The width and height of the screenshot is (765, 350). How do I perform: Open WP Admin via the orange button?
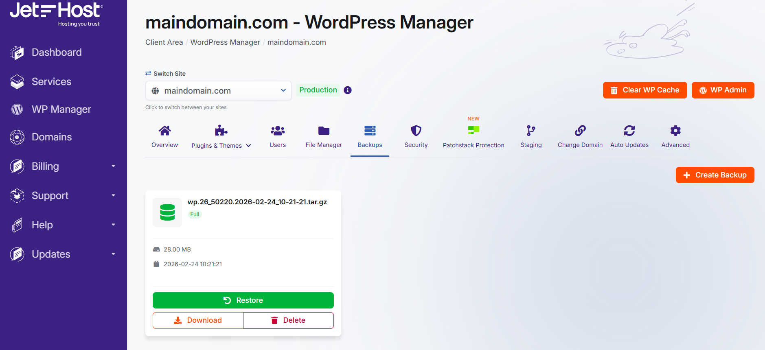tap(723, 90)
